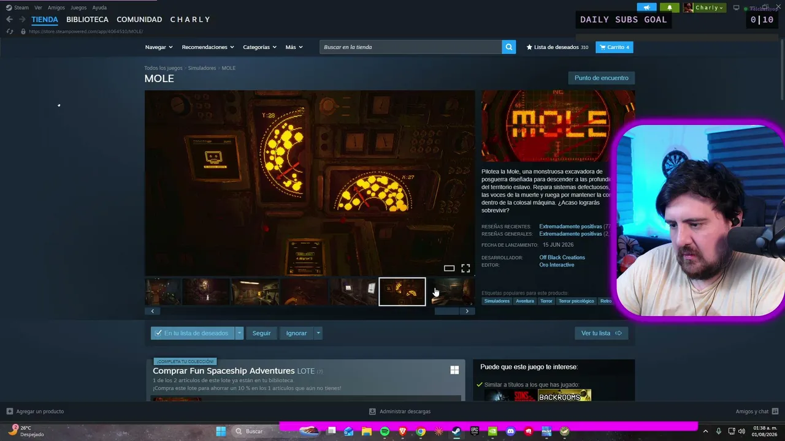Viewport: 785px width, 441px height.
Task: Open the Juegos menu
Action: pyautogui.click(x=78, y=7)
